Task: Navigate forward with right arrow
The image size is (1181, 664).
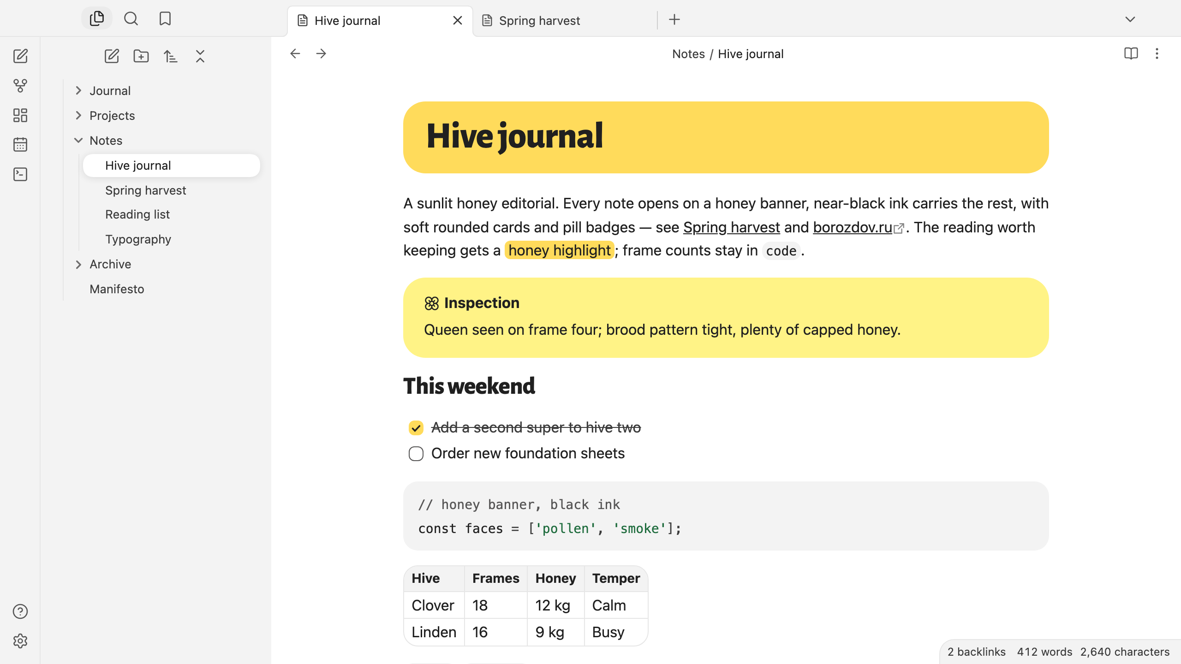Action: (321, 54)
